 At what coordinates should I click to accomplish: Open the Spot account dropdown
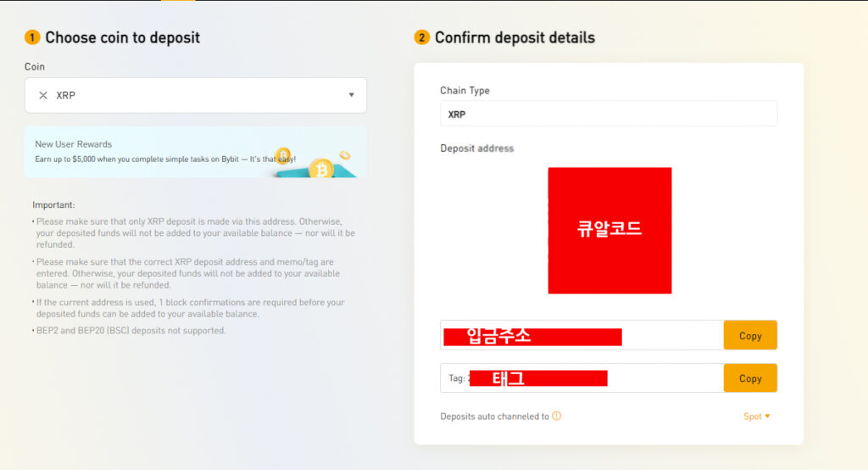pos(757,417)
